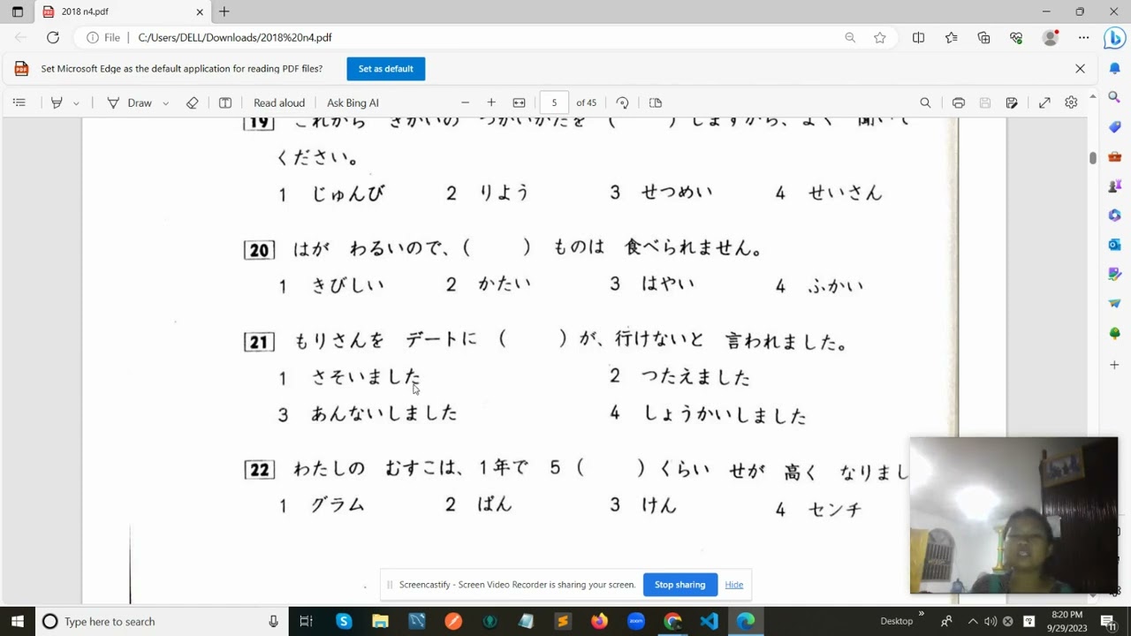Click answer option センチ
The image size is (1131, 636).
pyautogui.click(x=834, y=508)
